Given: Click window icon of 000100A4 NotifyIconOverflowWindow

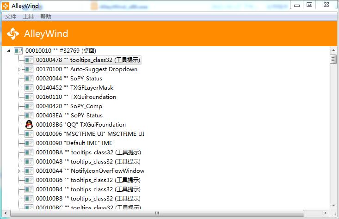Looking at the screenshot, I should [29, 171].
